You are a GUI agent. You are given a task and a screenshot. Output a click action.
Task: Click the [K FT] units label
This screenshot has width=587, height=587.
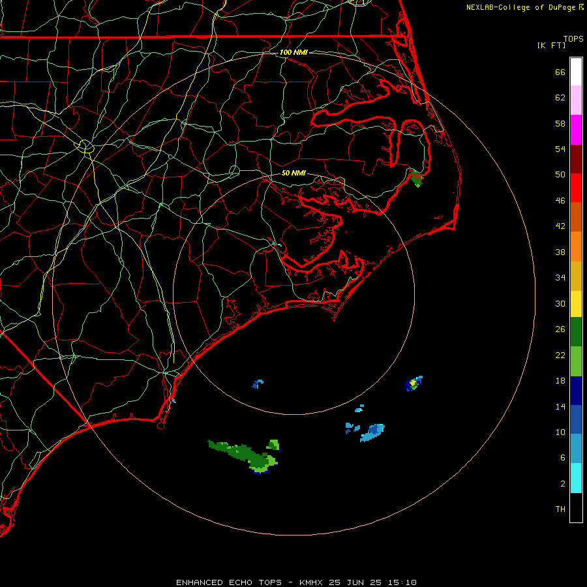pyautogui.click(x=551, y=46)
